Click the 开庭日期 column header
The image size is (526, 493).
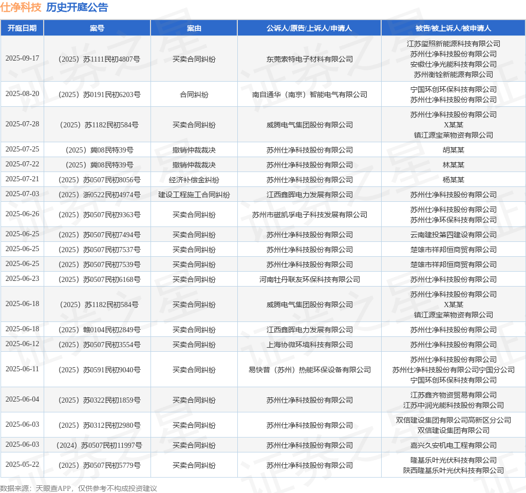pos(22,28)
